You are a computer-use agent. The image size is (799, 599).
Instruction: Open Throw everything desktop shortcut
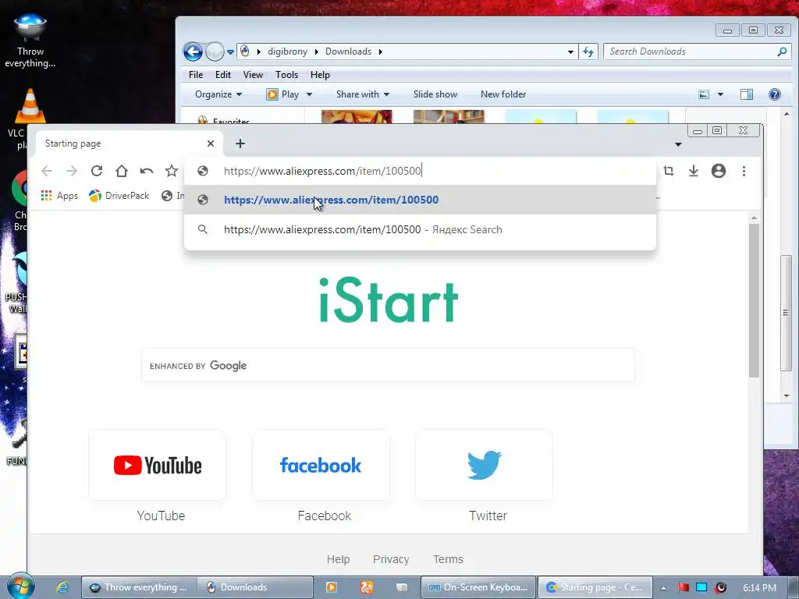pos(30,41)
